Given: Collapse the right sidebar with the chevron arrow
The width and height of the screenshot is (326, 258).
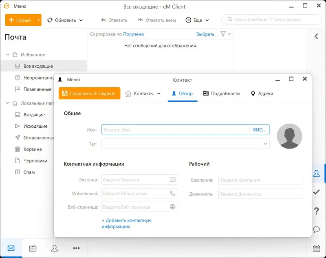Looking at the screenshot, I should click(x=317, y=36).
